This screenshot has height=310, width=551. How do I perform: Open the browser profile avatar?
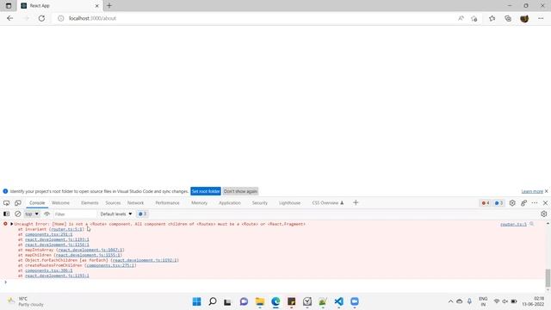pyautogui.click(x=524, y=18)
